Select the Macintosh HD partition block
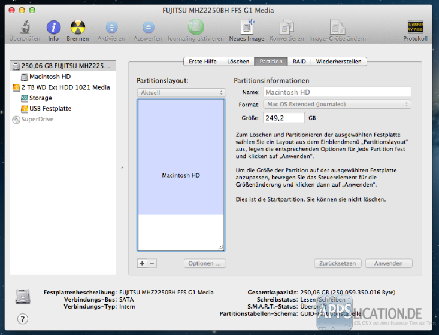 tap(181, 157)
